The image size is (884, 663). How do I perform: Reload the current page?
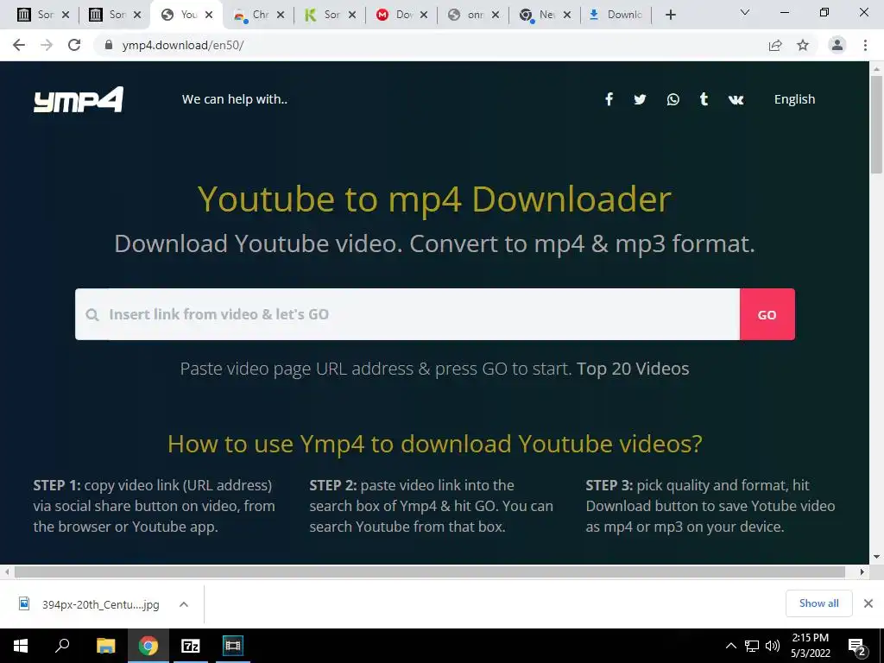click(x=74, y=45)
